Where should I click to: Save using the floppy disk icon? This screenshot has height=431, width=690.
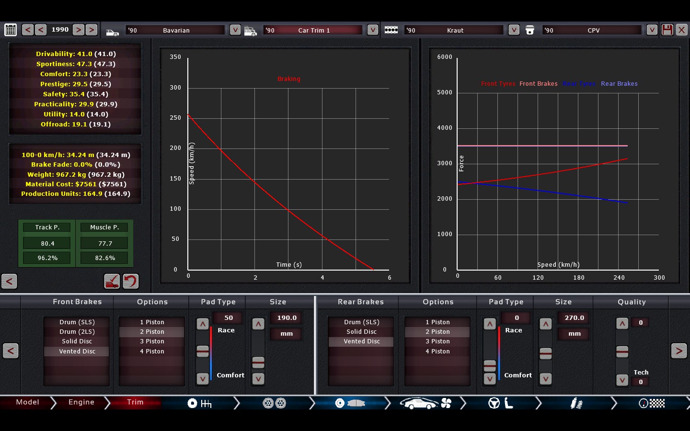click(x=667, y=30)
